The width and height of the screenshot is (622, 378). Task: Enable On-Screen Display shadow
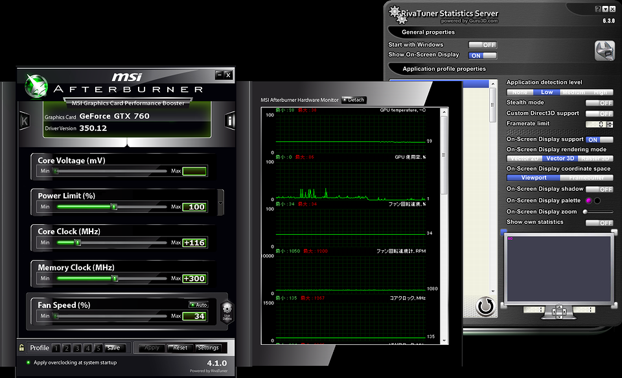point(599,189)
